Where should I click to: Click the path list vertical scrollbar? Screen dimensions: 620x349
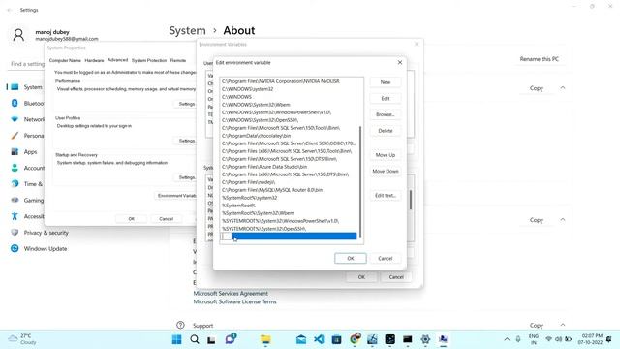tap(360, 182)
